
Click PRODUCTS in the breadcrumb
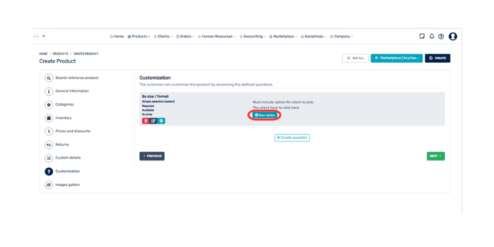pos(60,53)
